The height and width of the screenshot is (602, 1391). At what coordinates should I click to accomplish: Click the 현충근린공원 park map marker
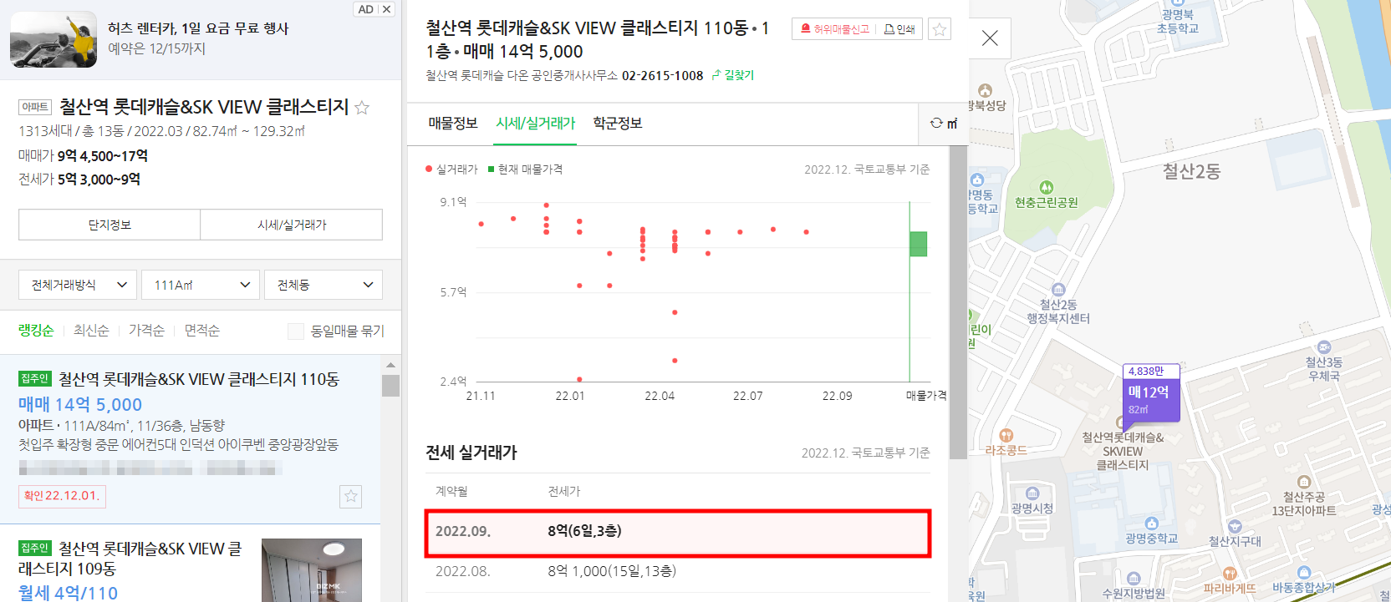tap(1046, 187)
